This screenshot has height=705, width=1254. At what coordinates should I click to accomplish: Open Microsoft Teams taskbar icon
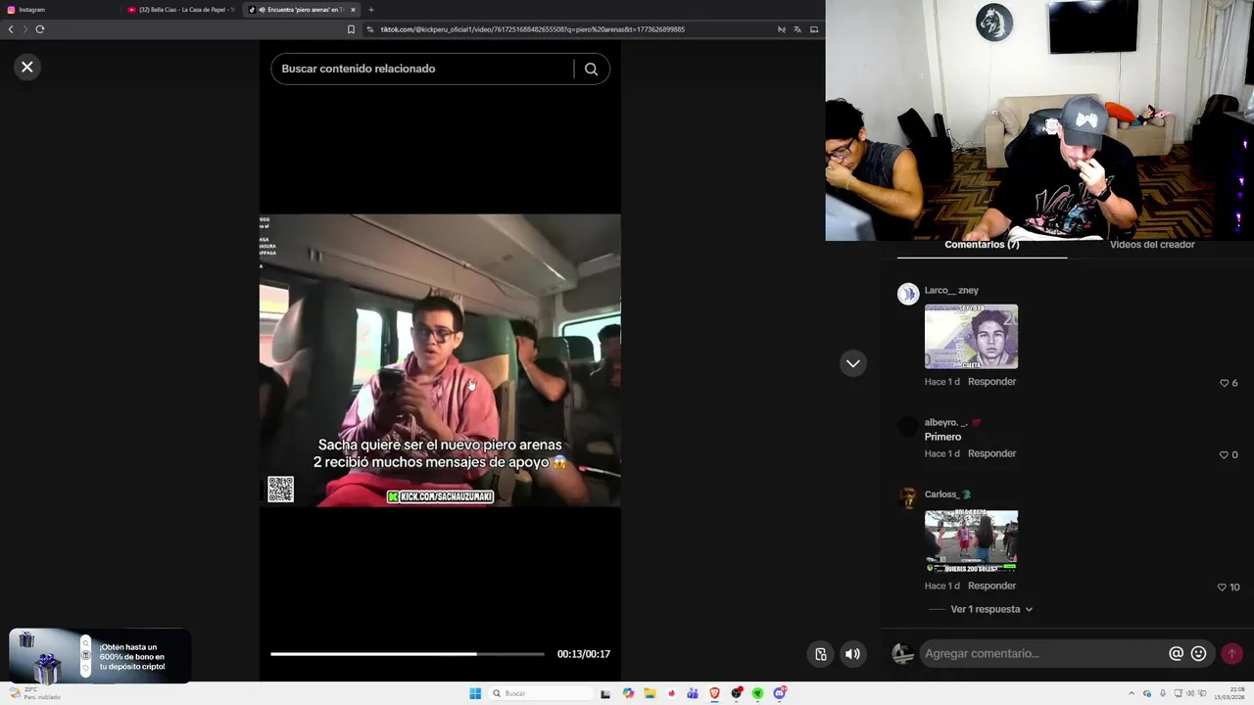tap(693, 693)
